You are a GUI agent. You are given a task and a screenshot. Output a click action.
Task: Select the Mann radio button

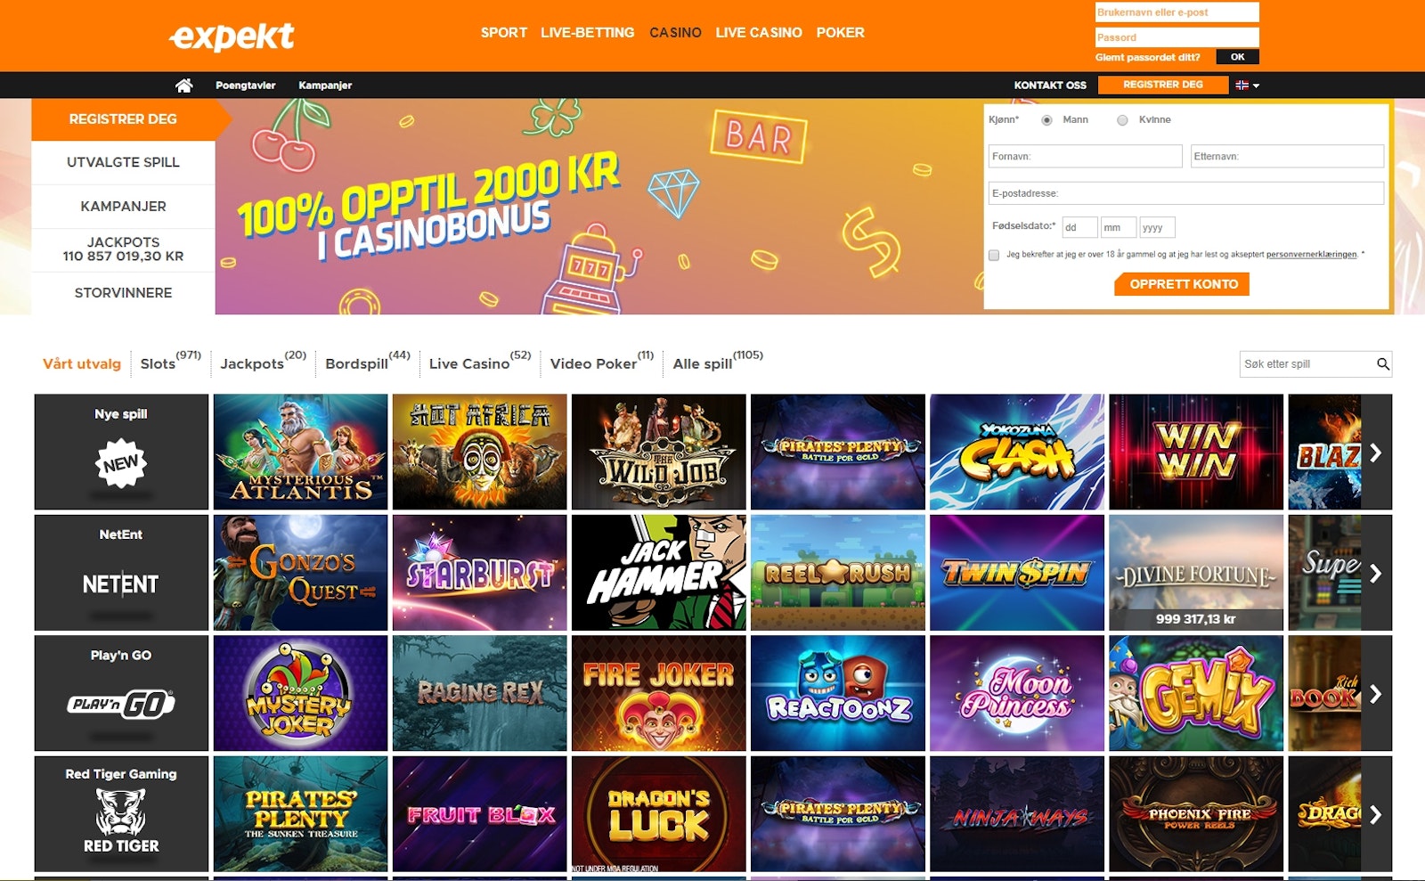coord(1046,120)
